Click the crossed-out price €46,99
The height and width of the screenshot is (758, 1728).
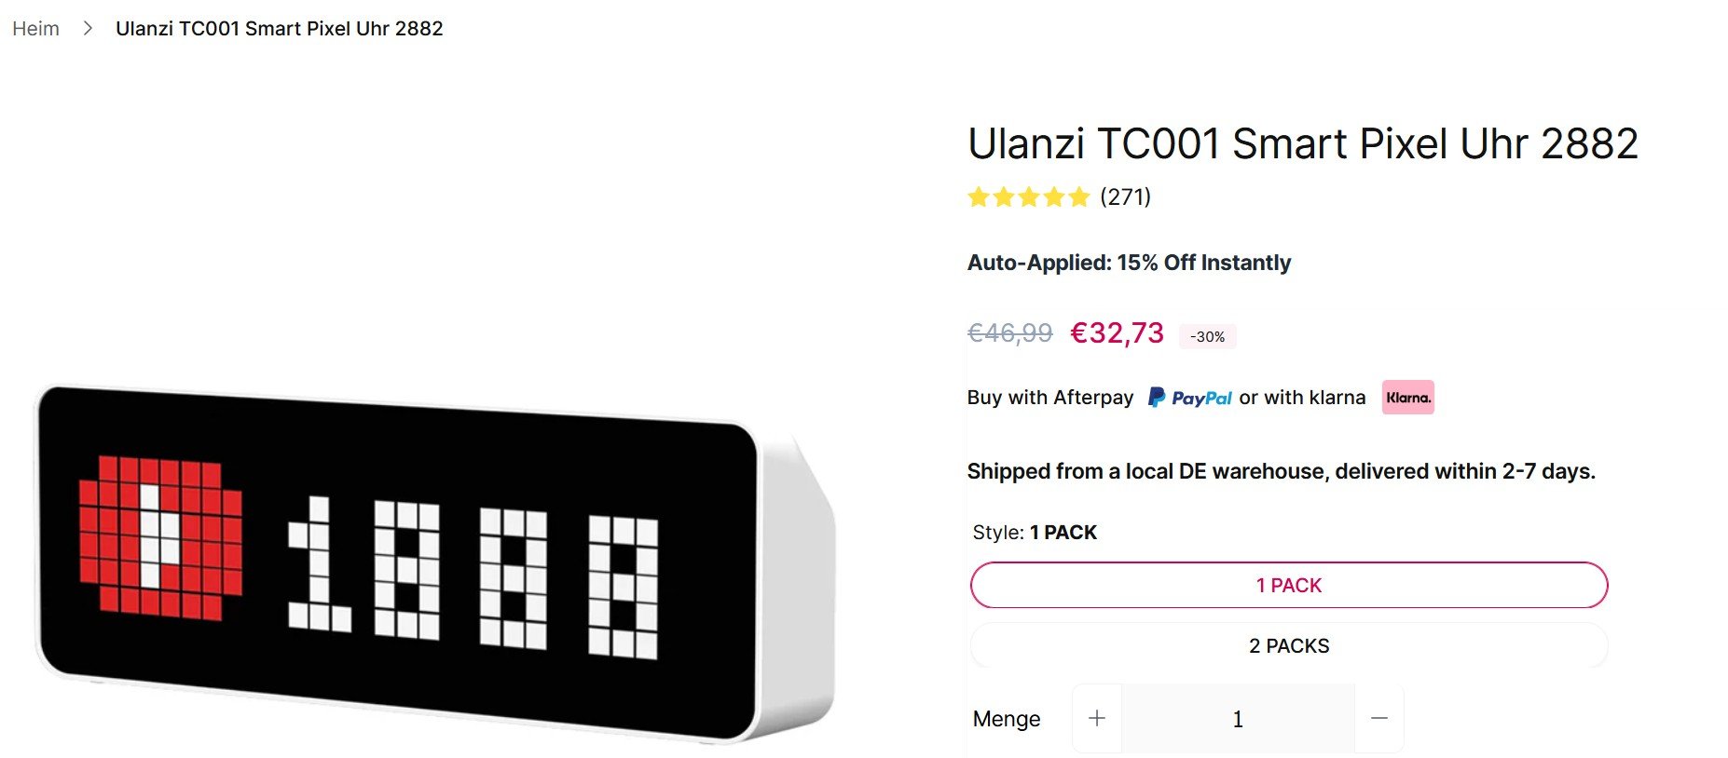1009,333
